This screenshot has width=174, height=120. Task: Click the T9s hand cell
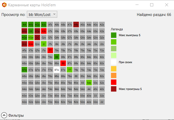[56, 50]
